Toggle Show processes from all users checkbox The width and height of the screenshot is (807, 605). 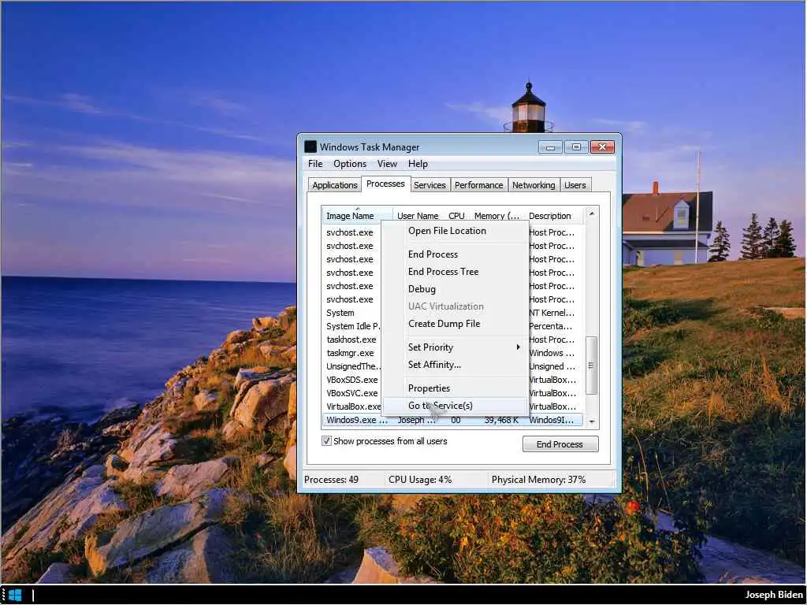(x=326, y=441)
